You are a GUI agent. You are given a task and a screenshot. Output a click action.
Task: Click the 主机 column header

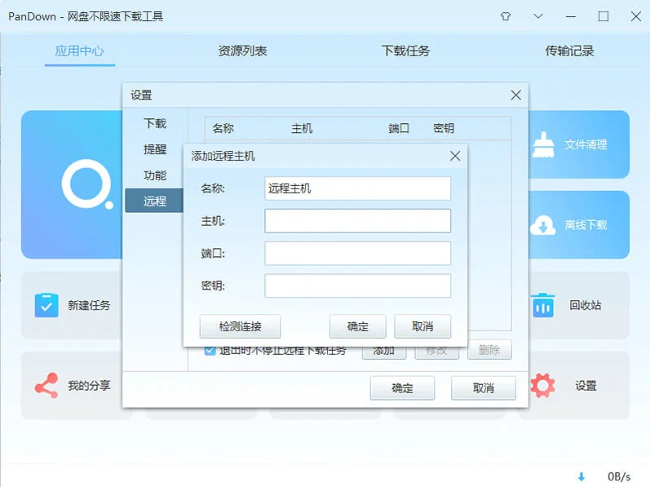tap(302, 129)
